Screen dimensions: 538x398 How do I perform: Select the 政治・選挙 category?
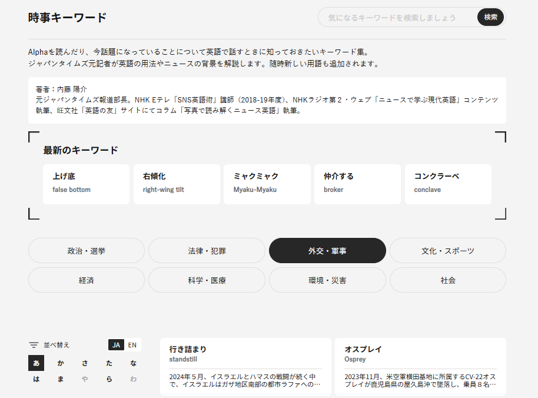pos(87,251)
